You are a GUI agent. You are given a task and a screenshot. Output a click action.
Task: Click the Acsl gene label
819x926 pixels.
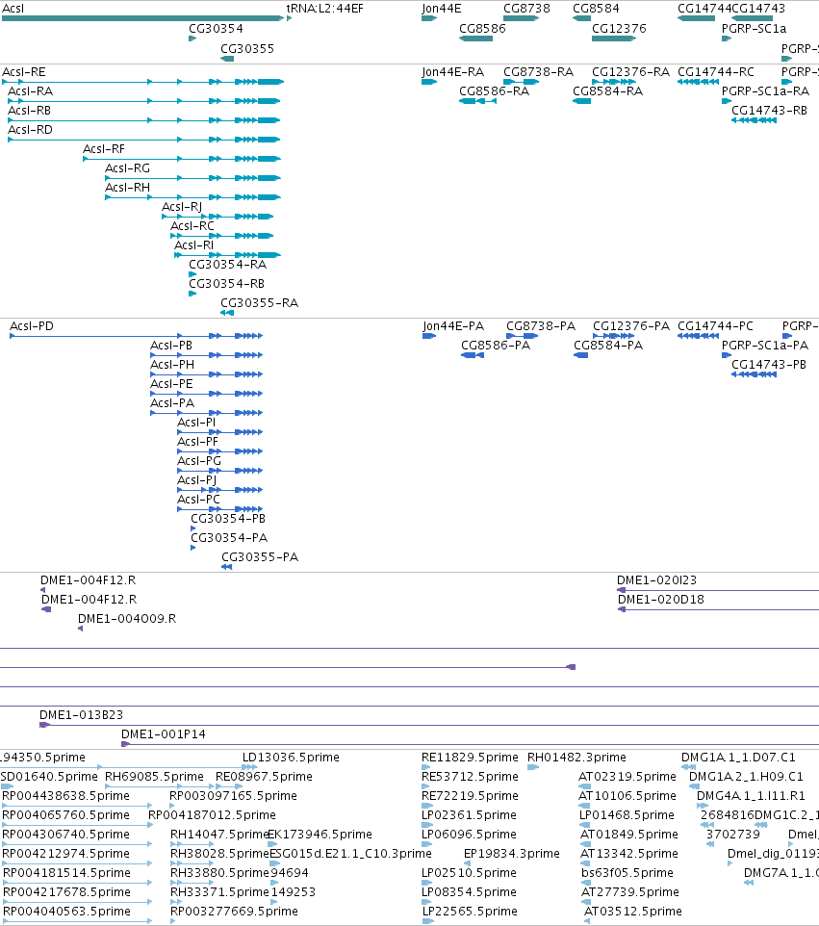pos(13,9)
